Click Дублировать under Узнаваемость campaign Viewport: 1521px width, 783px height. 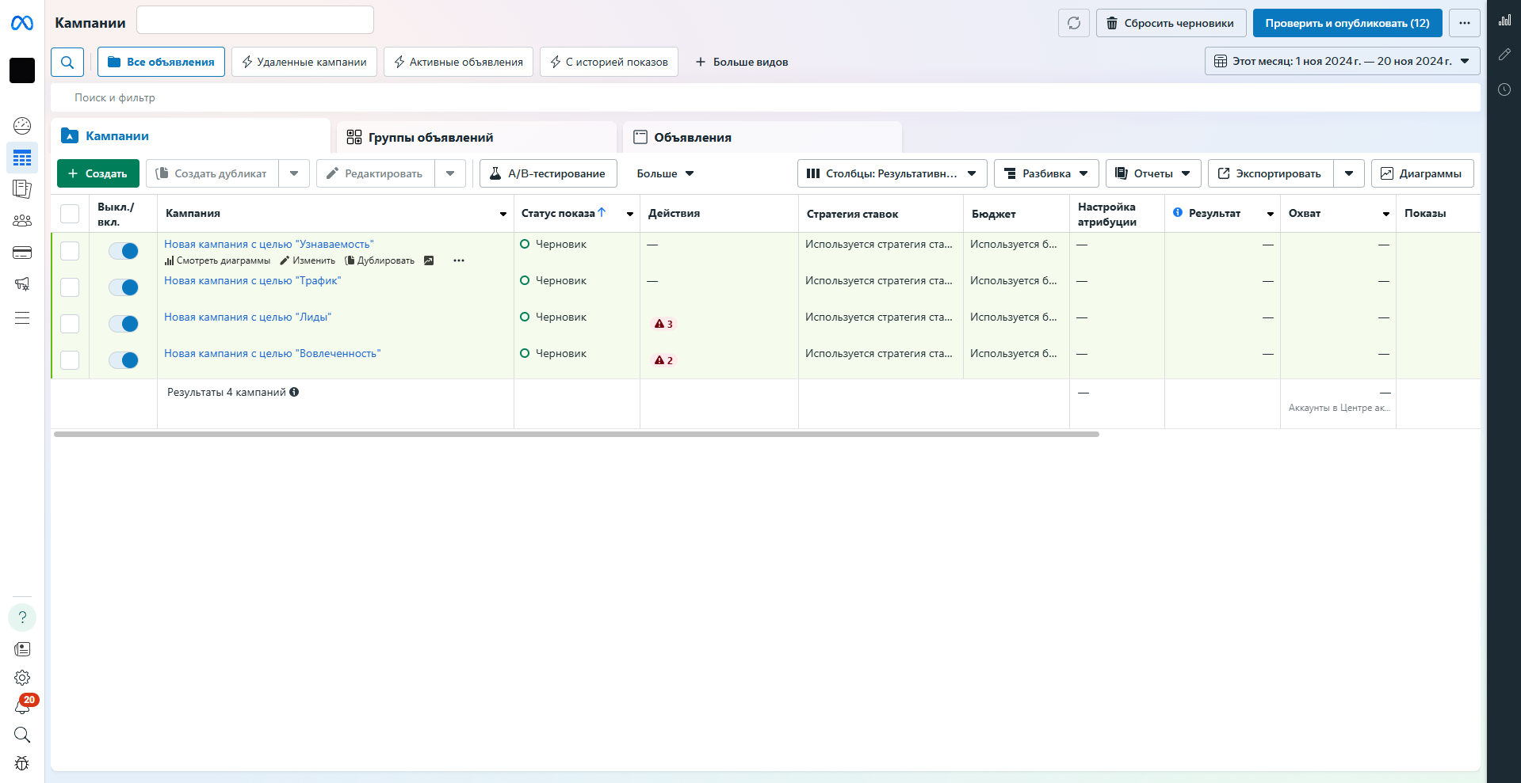pos(380,260)
